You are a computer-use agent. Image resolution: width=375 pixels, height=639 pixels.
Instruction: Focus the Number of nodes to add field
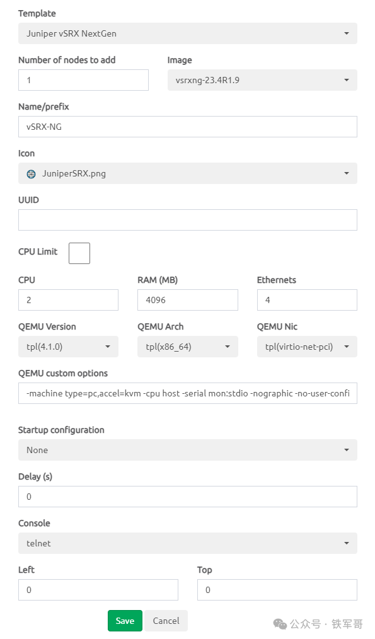tap(83, 80)
